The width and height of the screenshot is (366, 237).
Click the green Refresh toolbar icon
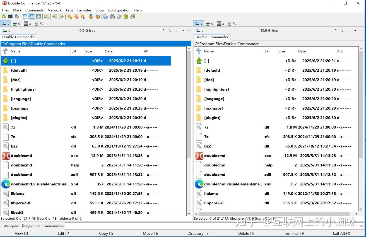(x=4, y=16)
